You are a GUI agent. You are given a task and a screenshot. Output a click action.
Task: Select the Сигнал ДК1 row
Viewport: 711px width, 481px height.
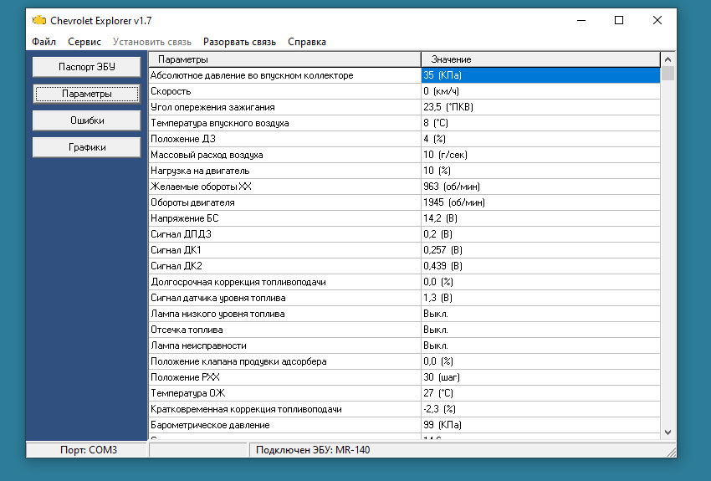(x=405, y=250)
